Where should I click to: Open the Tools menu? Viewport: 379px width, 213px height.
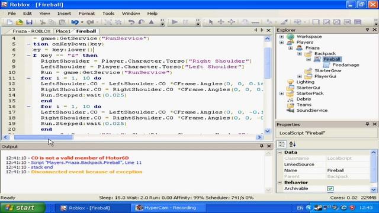108,14
